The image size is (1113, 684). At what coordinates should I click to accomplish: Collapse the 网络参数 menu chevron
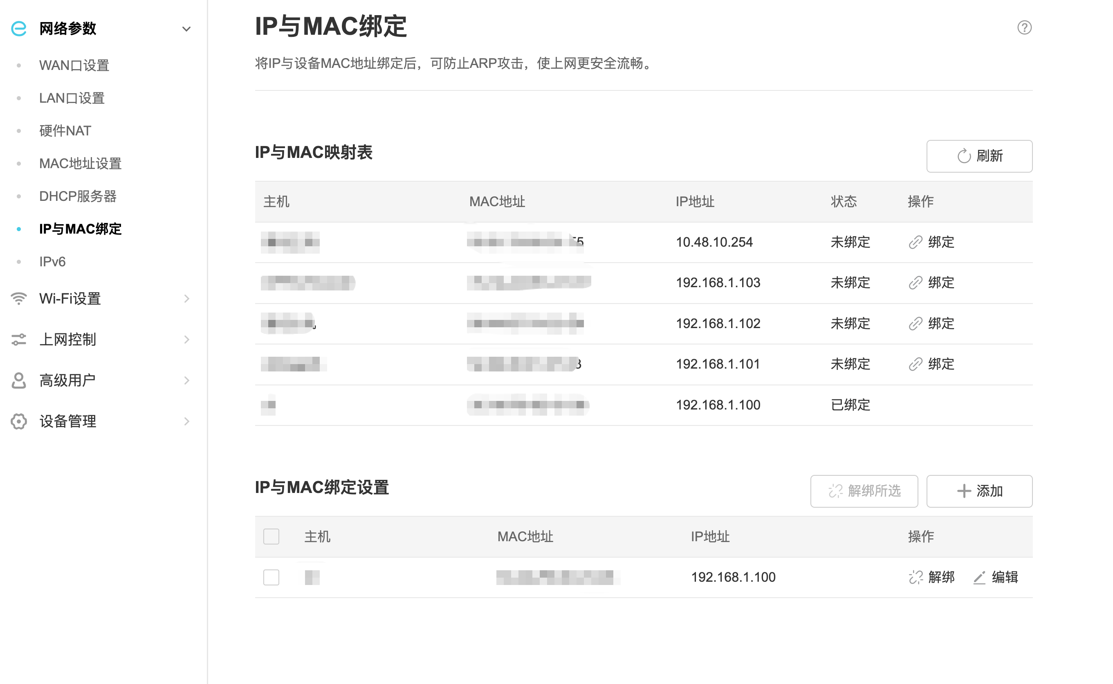point(186,29)
